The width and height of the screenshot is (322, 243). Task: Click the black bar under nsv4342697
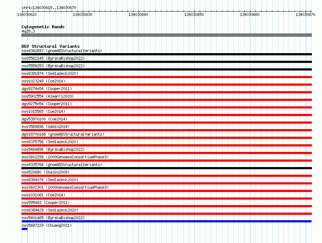[166, 54]
